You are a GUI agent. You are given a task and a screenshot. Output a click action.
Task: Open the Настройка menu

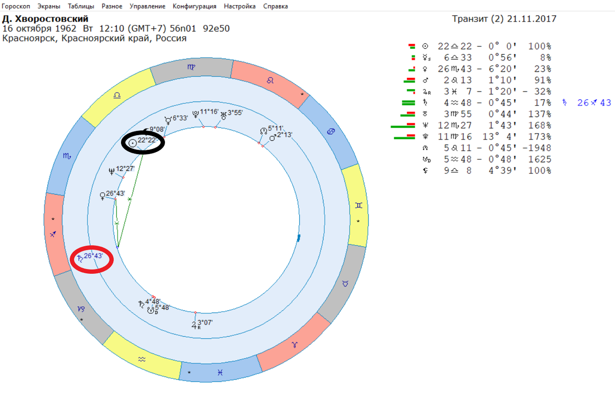click(240, 7)
